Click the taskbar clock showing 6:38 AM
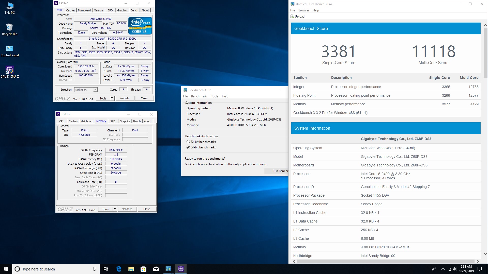 466,269
